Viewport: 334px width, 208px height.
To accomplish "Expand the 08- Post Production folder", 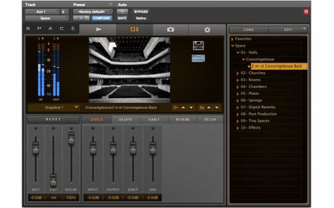I will [x=238, y=114].
